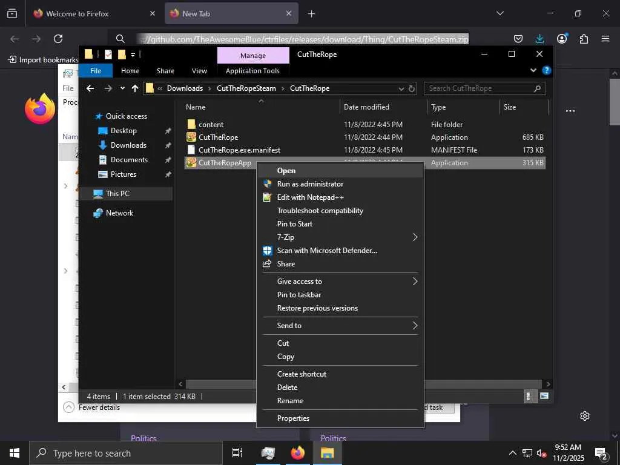Open the Application Tools tab
The height and width of the screenshot is (465, 620).
[x=252, y=71]
